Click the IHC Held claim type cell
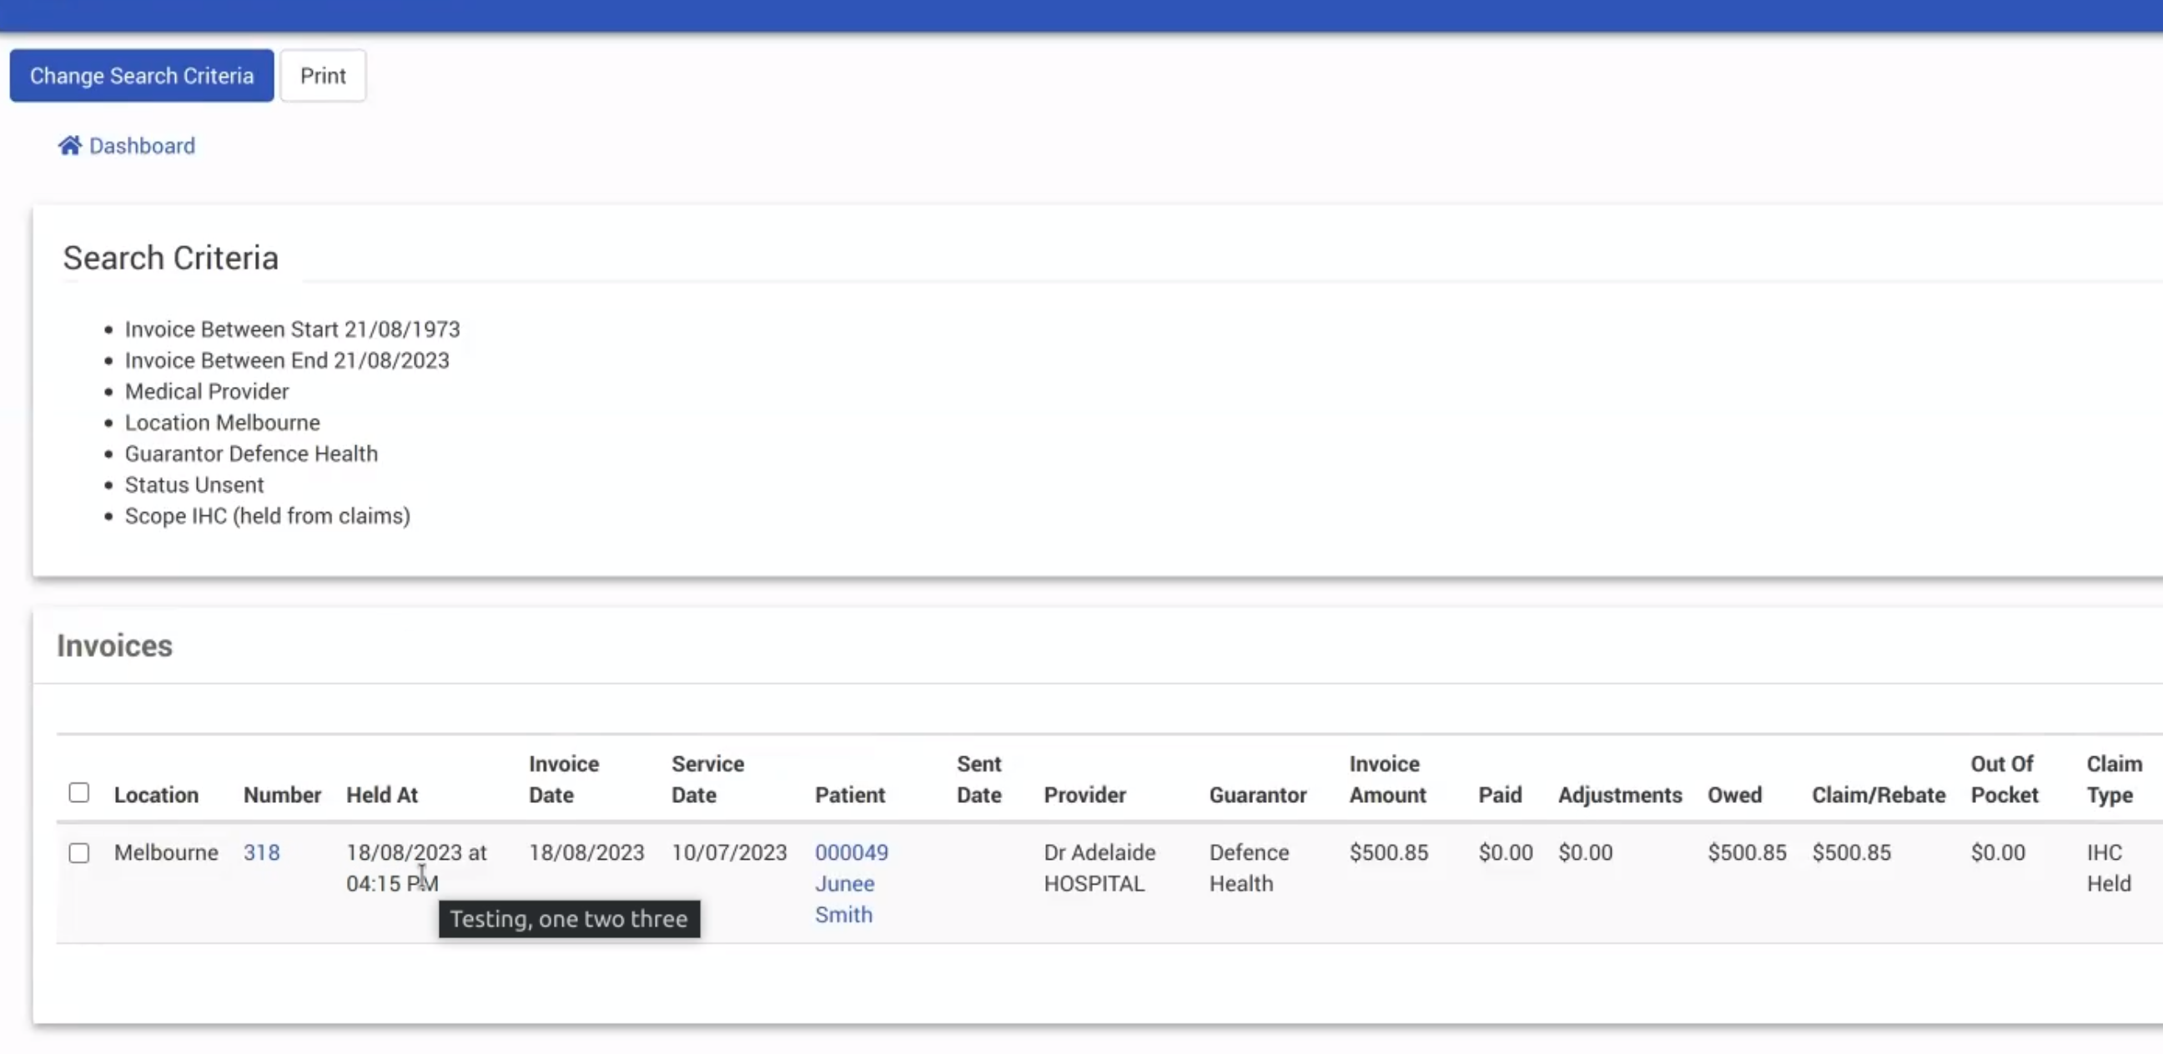The height and width of the screenshot is (1054, 2163). pos(2108,868)
